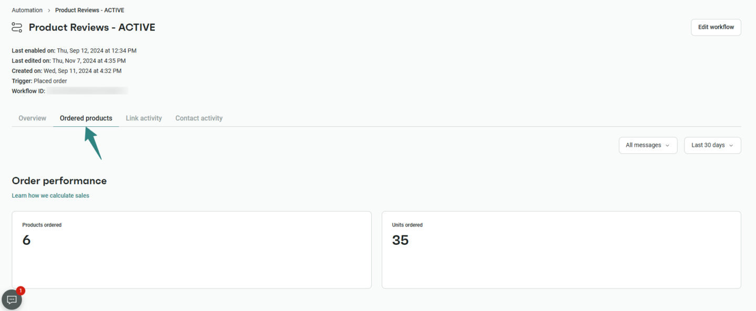Click the Trigger: Placed order text
The width and height of the screenshot is (756, 311).
pyautogui.click(x=39, y=81)
